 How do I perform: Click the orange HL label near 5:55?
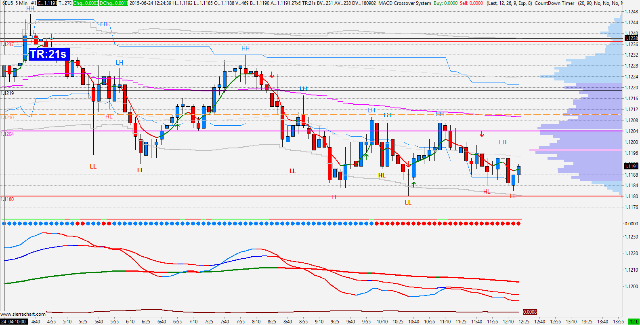[x=109, y=116]
